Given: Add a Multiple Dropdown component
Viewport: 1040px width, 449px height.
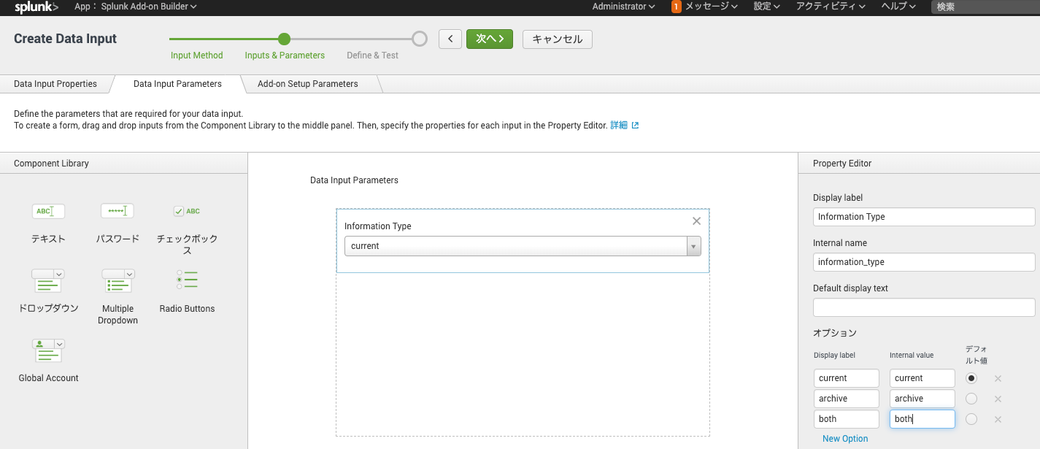Looking at the screenshot, I should coord(117,283).
